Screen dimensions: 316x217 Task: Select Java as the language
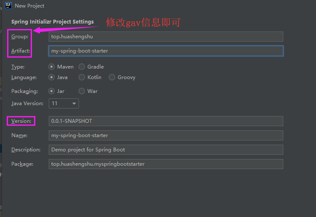pos(51,77)
